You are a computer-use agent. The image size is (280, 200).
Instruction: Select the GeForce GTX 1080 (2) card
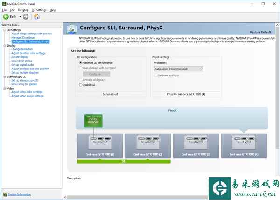click(x=148, y=146)
